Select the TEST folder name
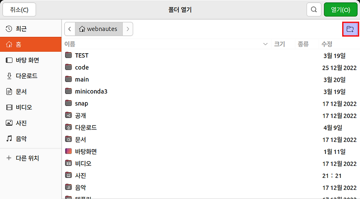The width and height of the screenshot is (360, 199). tap(82, 56)
